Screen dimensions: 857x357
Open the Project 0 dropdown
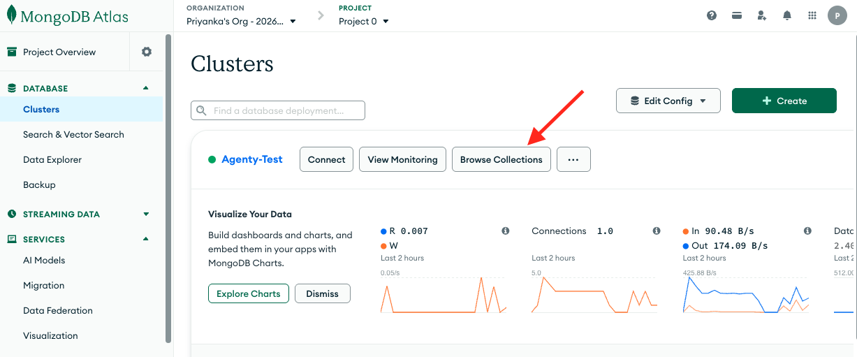click(x=364, y=21)
